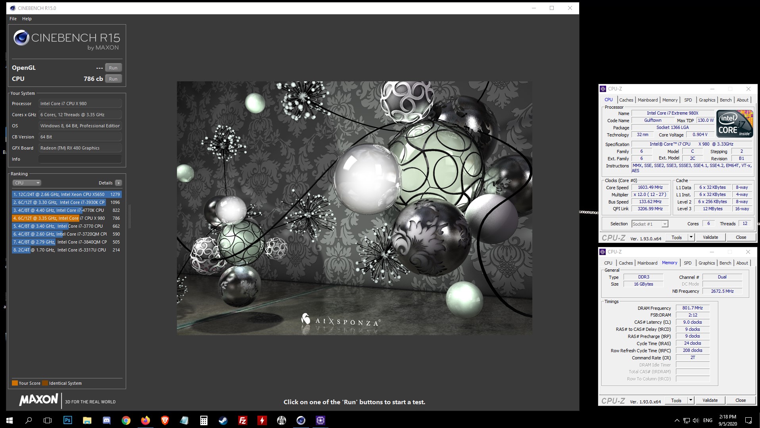Click Close button in processor CPU-Z window

pyautogui.click(x=741, y=237)
